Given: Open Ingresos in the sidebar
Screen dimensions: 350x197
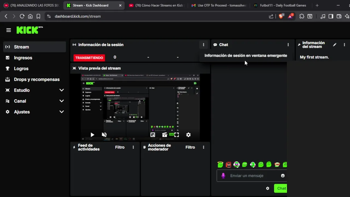Looking at the screenshot, I should pyautogui.click(x=34, y=58).
